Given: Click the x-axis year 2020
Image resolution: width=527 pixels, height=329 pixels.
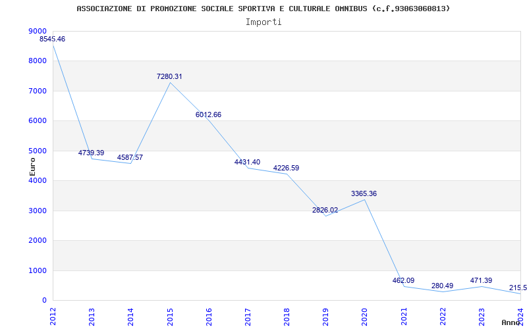Looking at the screenshot, I should (365, 316).
